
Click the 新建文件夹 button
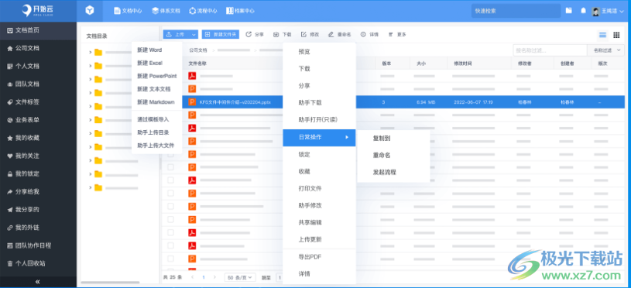click(221, 35)
